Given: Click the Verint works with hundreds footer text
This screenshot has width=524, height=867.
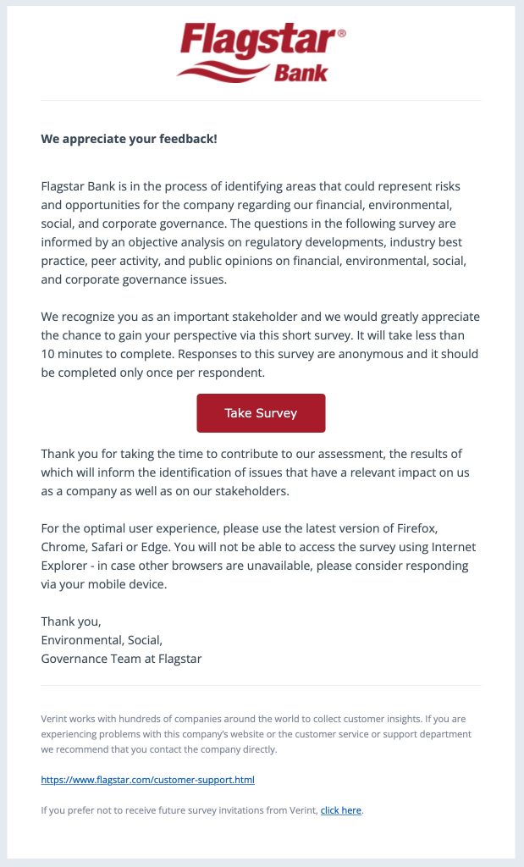Looking at the screenshot, I should tap(256, 734).
